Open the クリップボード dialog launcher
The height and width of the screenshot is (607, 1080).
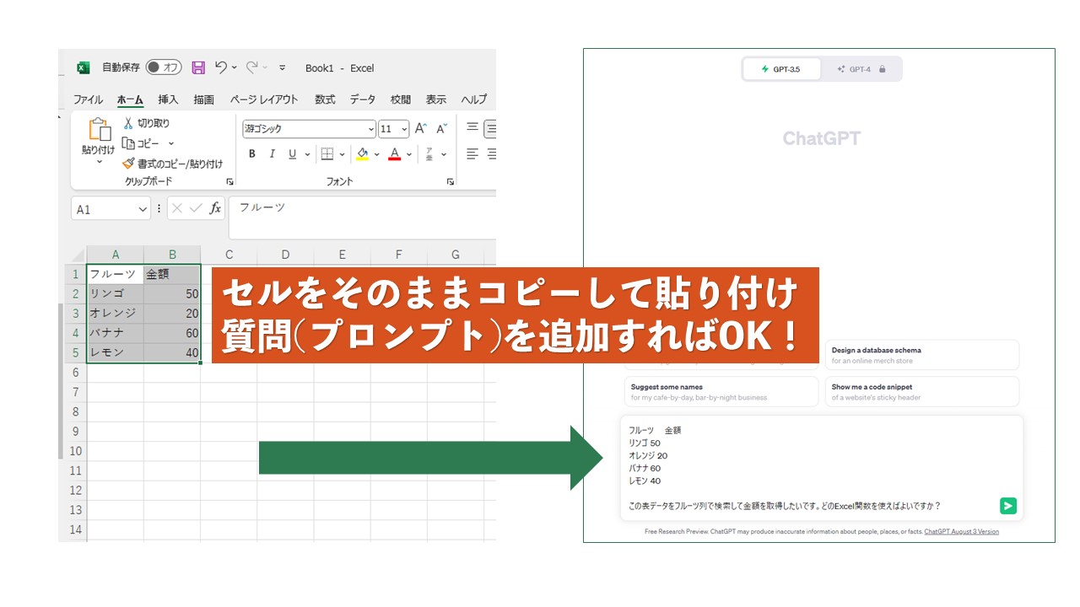229,182
